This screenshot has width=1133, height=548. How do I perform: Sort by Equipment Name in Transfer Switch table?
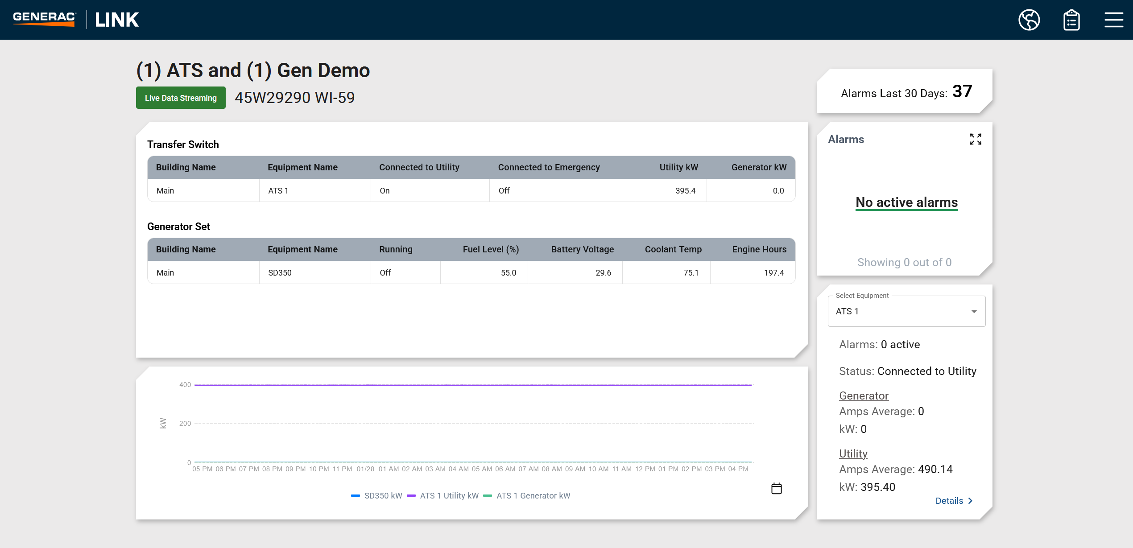point(302,167)
